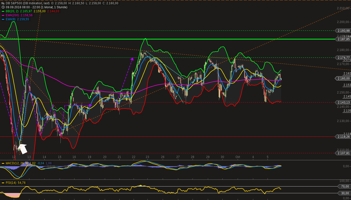Open the EMA(9) indicator label
This screenshot has width=351, height=200.
tap(11, 19)
